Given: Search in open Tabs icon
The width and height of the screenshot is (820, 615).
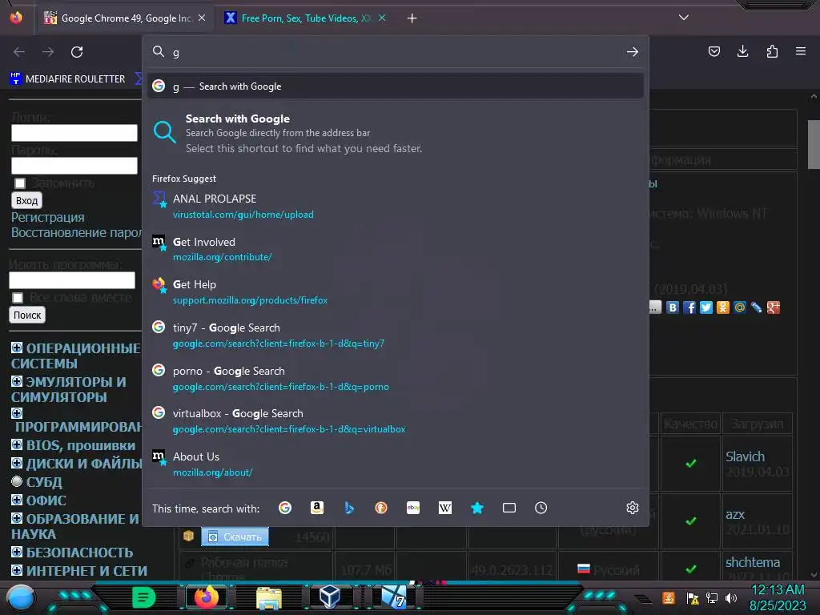Looking at the screenshot, I should point(508,508).
